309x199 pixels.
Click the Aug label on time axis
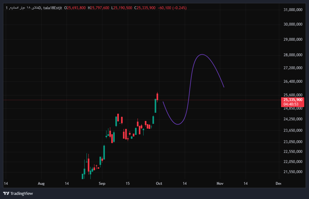tap(41, 184)
